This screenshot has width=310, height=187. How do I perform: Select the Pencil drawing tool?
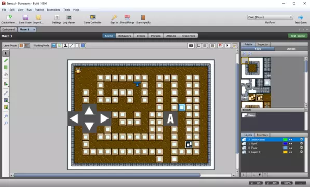(x=6, y=60)
